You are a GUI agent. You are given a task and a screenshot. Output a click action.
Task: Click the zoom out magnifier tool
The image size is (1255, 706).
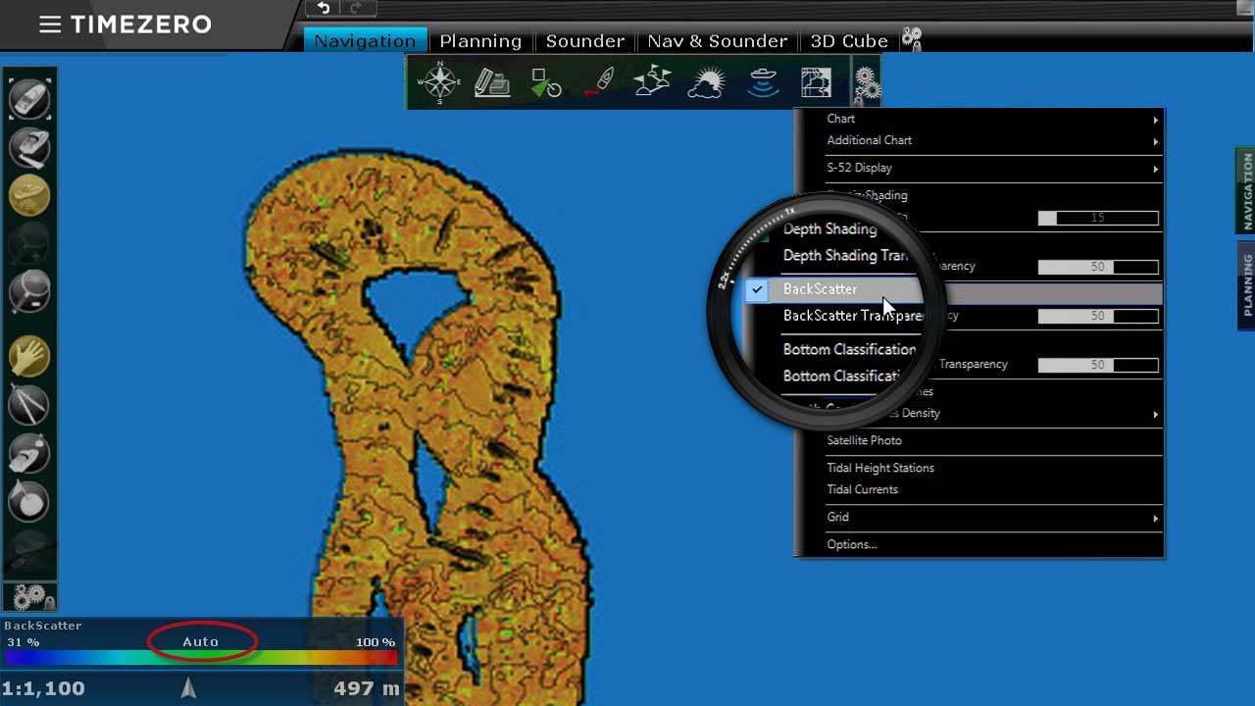(x=29, y=292)
